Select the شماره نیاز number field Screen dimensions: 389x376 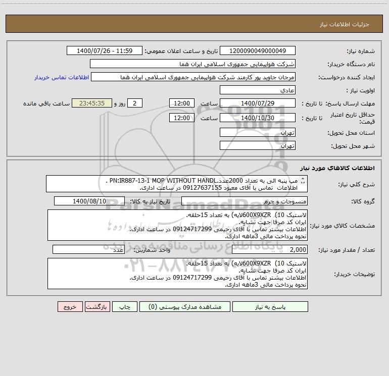(258, 50)
